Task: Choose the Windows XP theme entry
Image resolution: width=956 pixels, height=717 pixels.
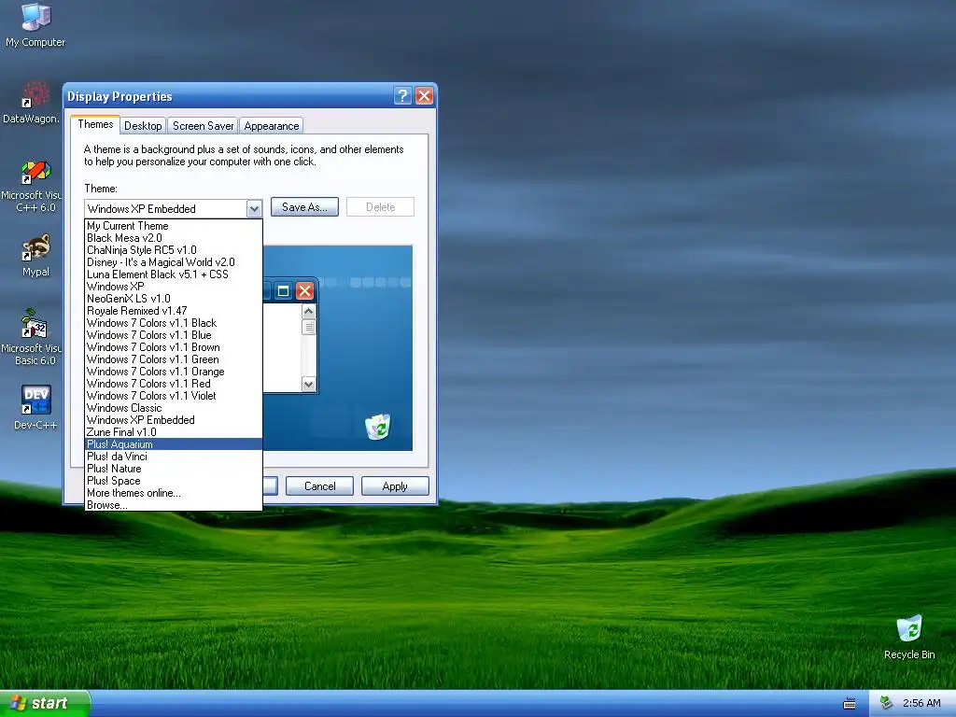Action: pos(173,287)
